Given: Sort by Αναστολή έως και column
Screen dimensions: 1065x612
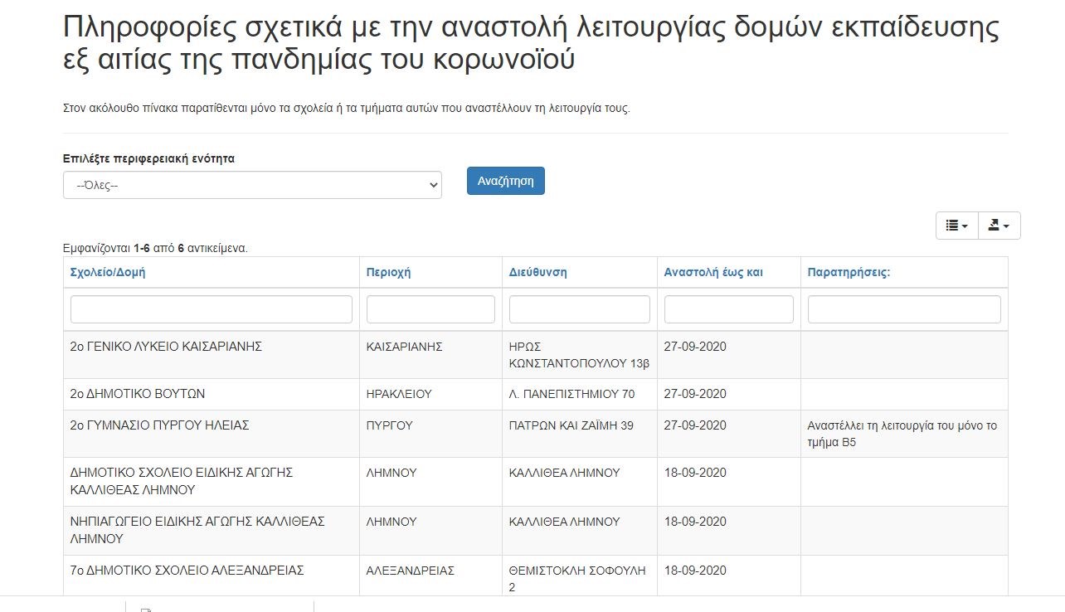Looking at the screenshot, I should 713,272.
